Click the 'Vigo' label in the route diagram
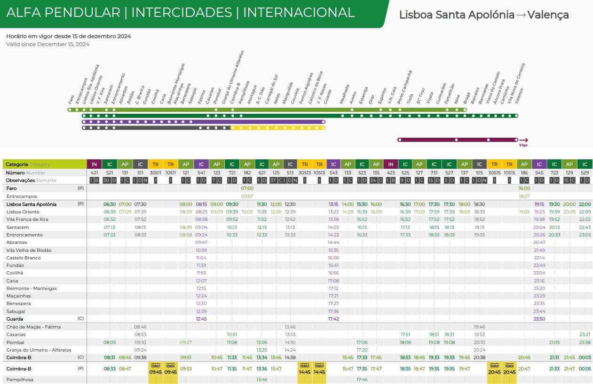The height and width of the screenshot is (384, 593). coord(523,145)
